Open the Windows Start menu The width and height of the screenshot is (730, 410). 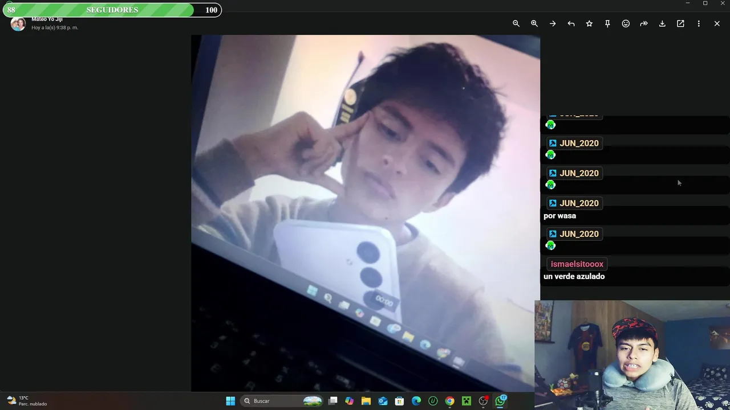pos(230,401)
